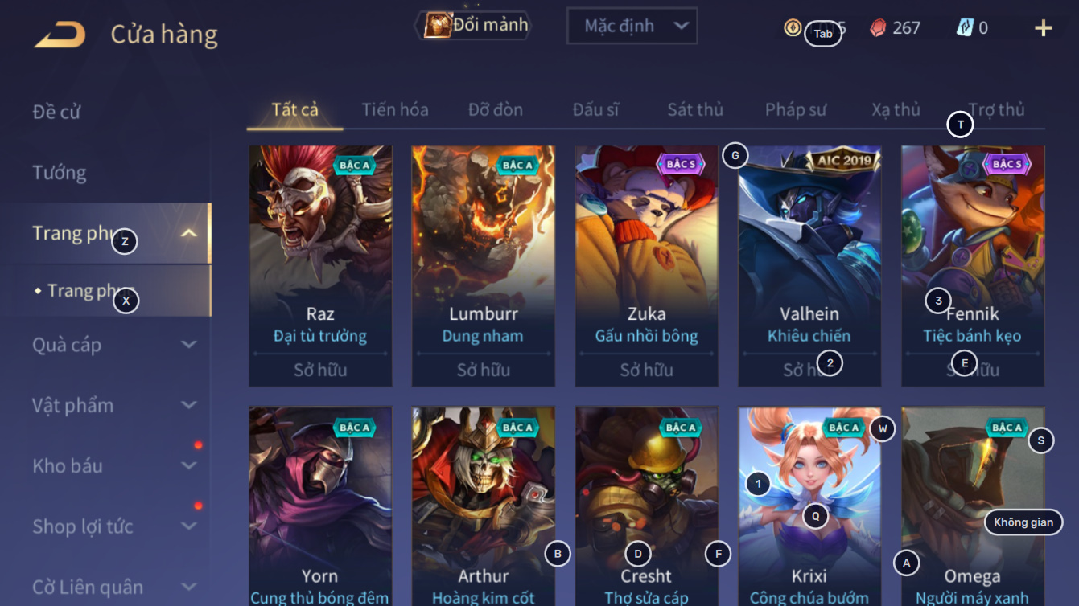This screenshot has height=606, width=1079.
Task: Go to Đề cử in the sidebar
Action: [x=56, y=112]
